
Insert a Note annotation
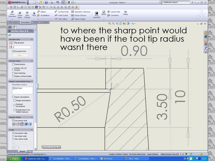pyautogui.click(x=34, y=14)
